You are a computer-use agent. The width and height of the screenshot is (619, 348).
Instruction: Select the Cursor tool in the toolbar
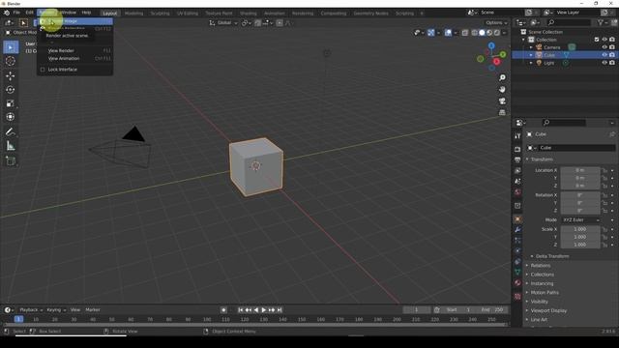pos(11,61)
